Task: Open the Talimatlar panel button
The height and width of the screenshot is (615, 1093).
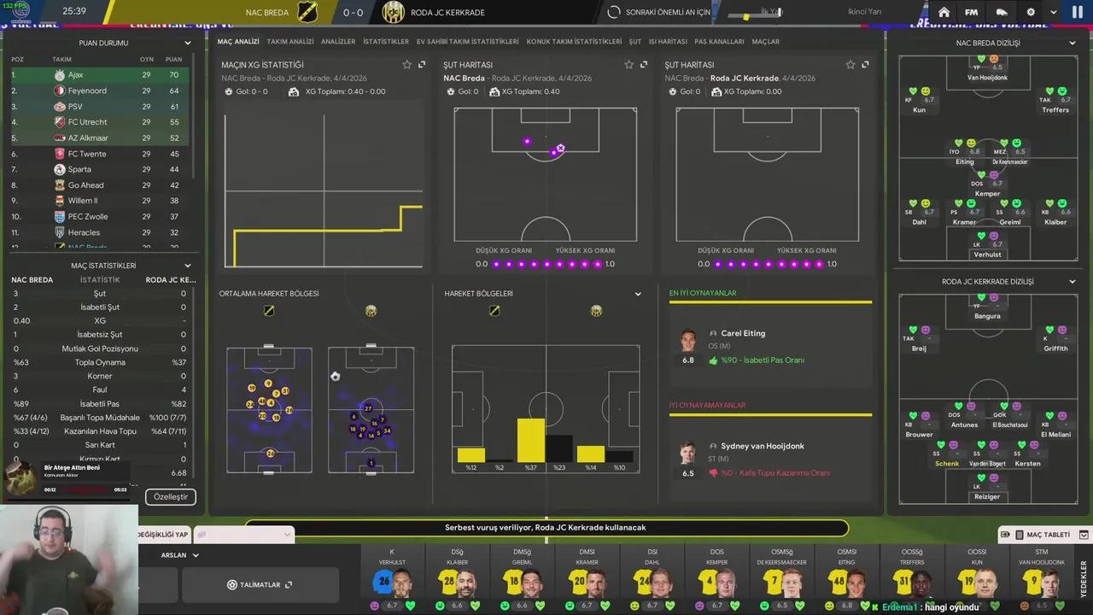Action: click(260, 585)
